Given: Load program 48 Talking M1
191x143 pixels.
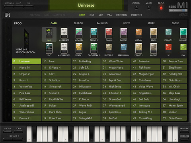Looking at the screenshot, I should point(146,112).
